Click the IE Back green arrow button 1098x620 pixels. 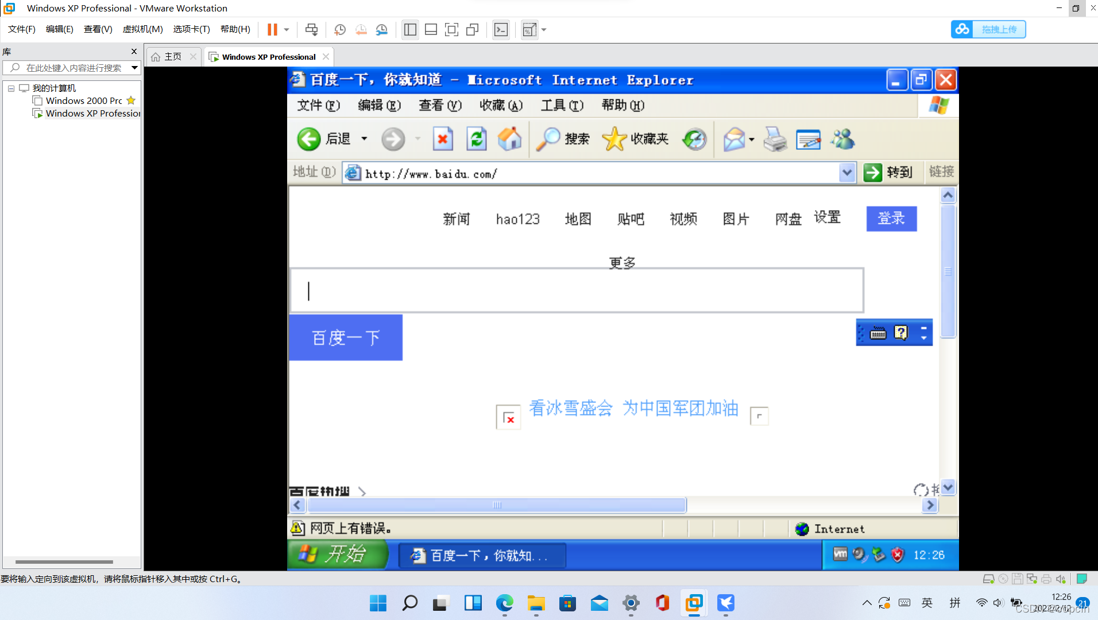click(x=309, y=139)
